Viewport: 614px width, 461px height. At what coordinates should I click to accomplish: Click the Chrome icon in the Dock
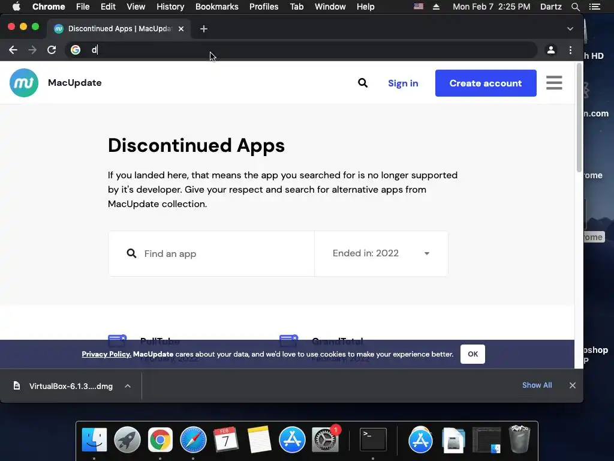pyautogui.click(x=160, y=439)
